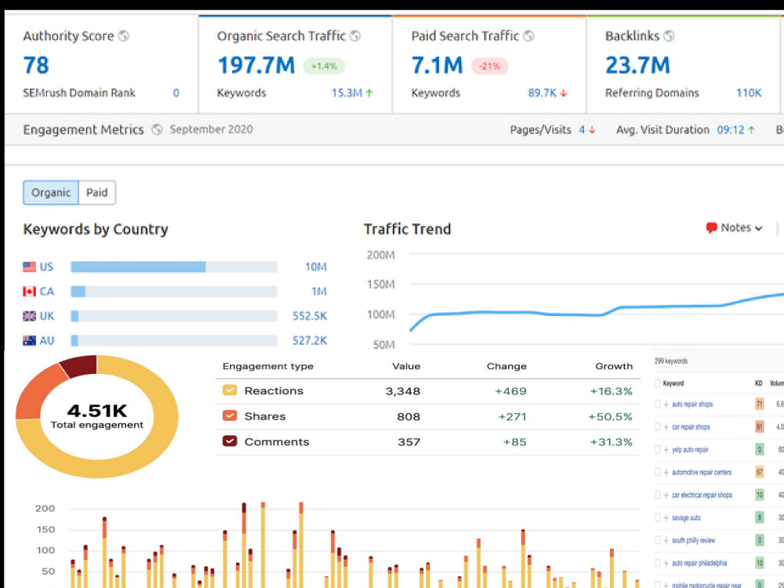This screenshot has width=784, height=588.
Task: Toggle the Shares checkbox
Action: [x=230, y=416]
